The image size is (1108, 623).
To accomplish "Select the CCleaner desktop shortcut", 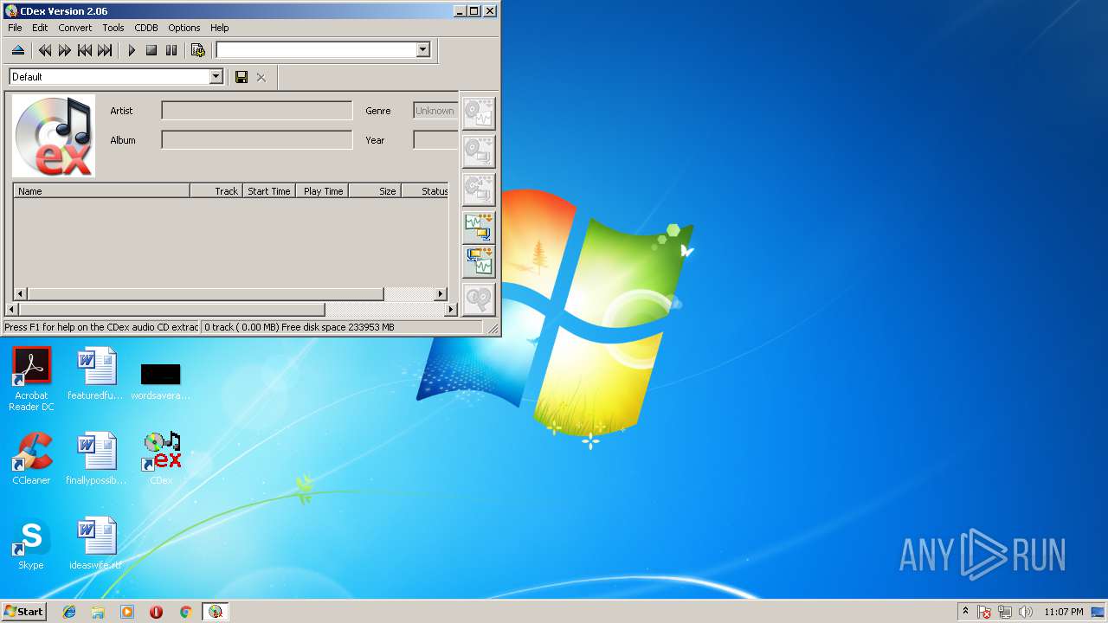I will tap(31, 459).
